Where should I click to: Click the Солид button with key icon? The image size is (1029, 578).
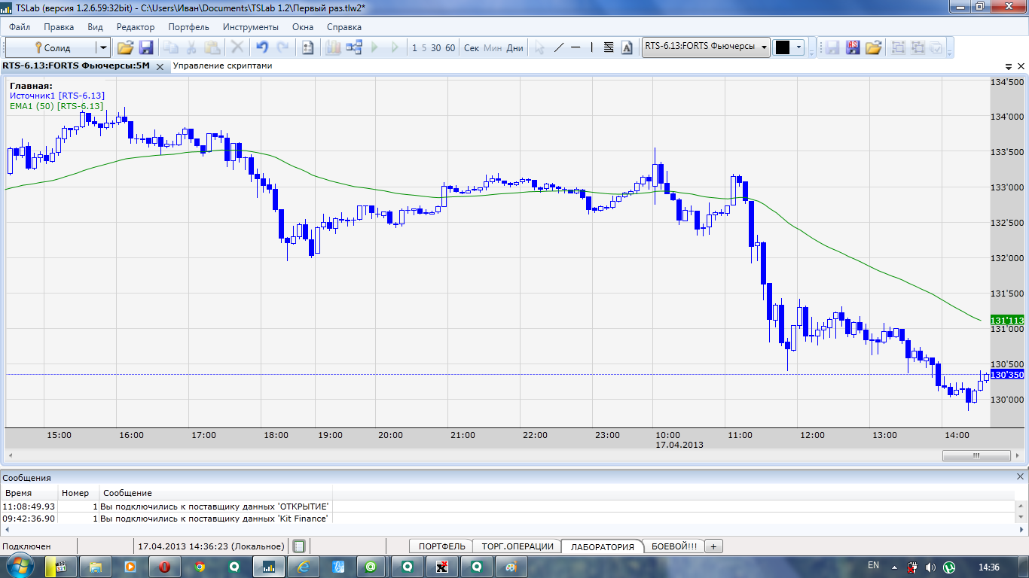51,47
